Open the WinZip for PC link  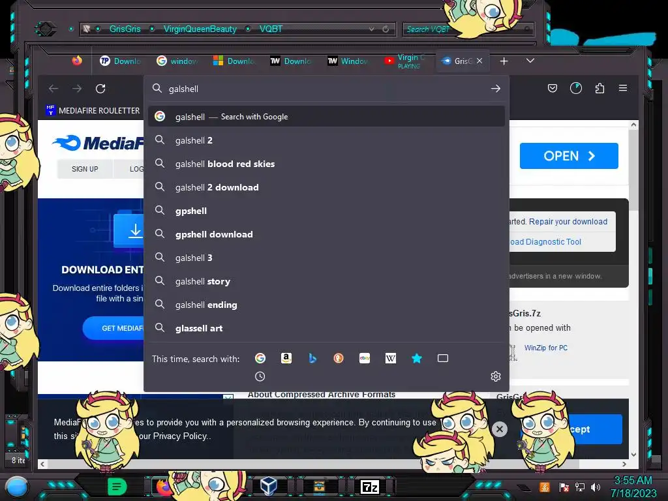coord(546,348)
